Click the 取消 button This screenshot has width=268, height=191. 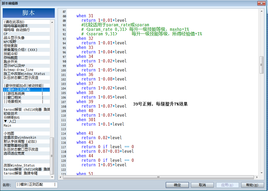202,185
